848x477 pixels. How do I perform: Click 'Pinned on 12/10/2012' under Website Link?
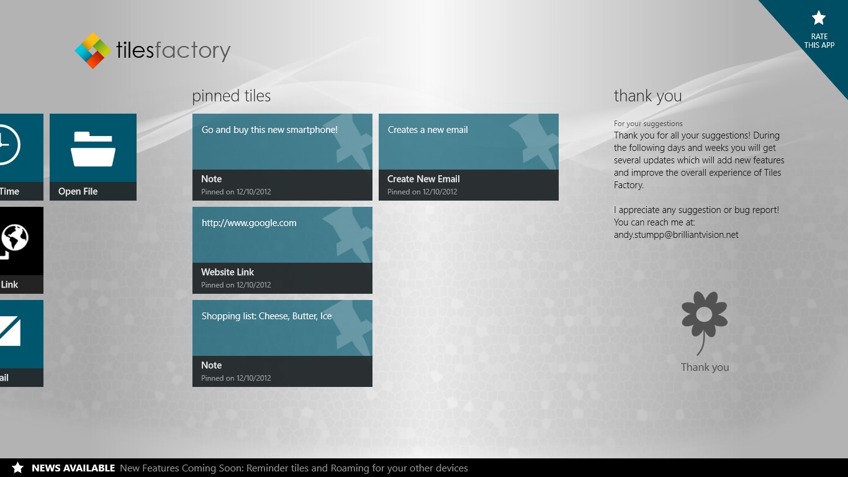(236, 285)
